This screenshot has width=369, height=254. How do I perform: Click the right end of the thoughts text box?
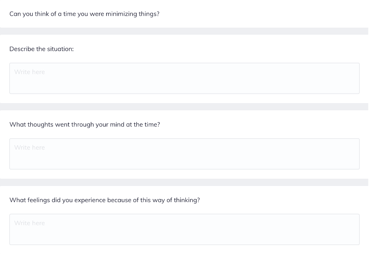(x=351, y=154)
